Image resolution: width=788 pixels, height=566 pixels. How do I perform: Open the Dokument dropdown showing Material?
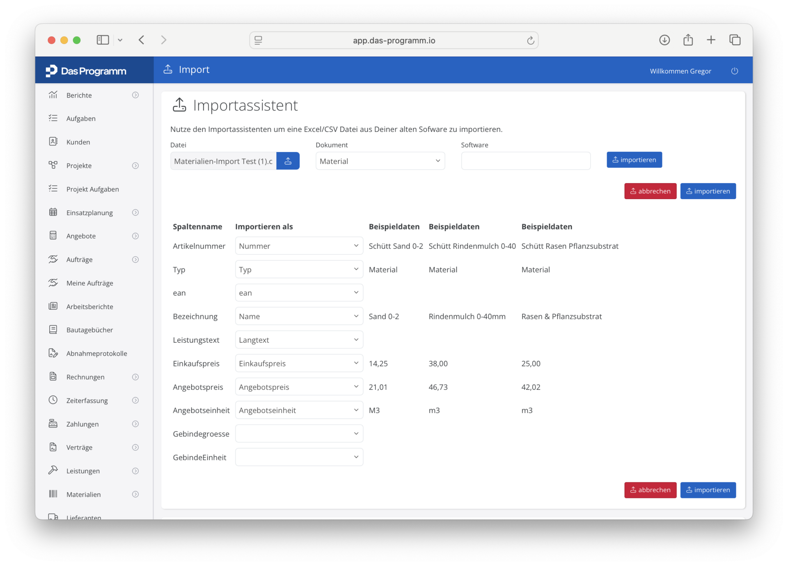pos(380,161)
